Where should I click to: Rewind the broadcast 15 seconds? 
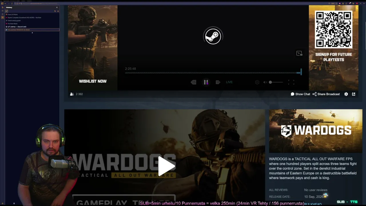coord(194,82)
